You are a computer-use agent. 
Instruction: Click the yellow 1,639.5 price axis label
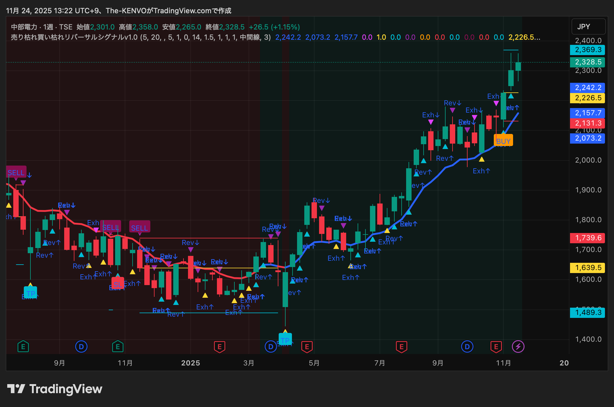click(587, 268)
